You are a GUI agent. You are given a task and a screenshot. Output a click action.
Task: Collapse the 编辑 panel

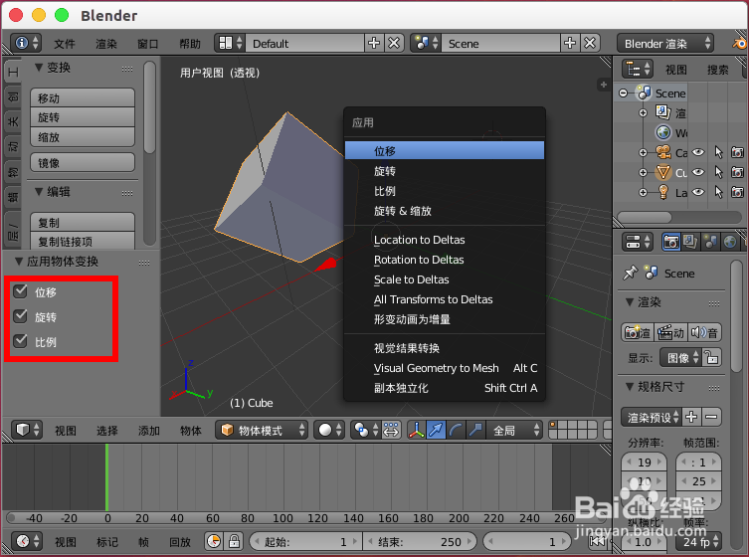click(x=39, y=192)
